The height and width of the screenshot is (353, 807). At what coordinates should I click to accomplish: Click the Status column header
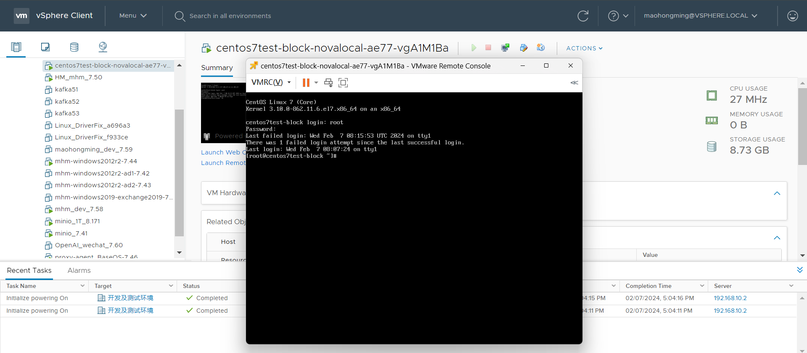pos(191,286)
